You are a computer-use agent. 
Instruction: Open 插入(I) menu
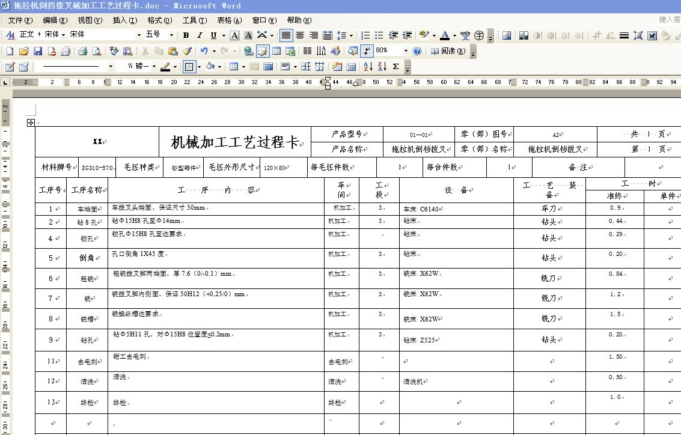(x=124, y=20)
